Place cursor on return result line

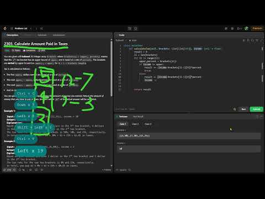(142, 90)
